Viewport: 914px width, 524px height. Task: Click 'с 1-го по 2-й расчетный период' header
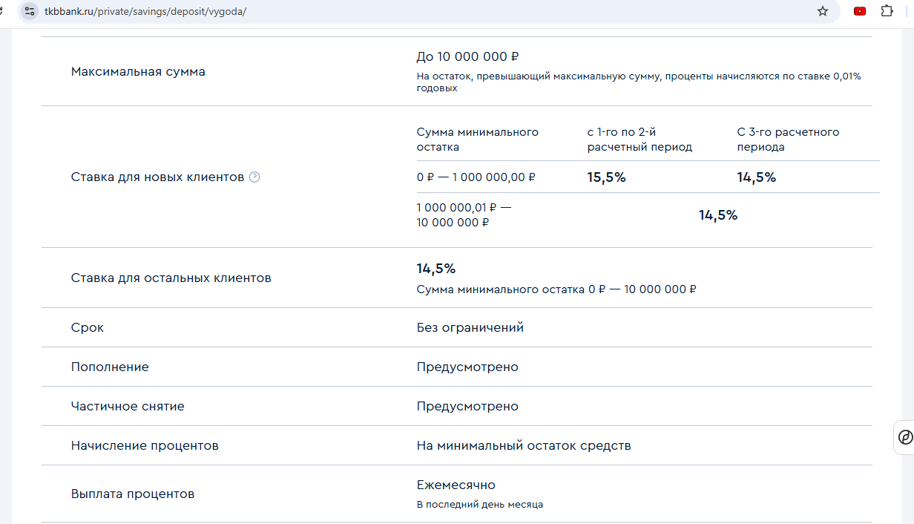coord(640,140)
